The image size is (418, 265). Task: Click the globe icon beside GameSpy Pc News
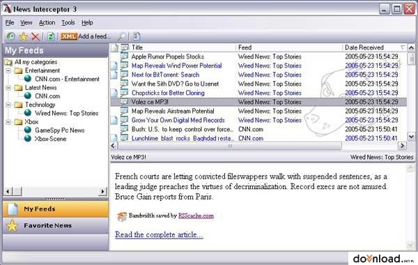(28, 130)
